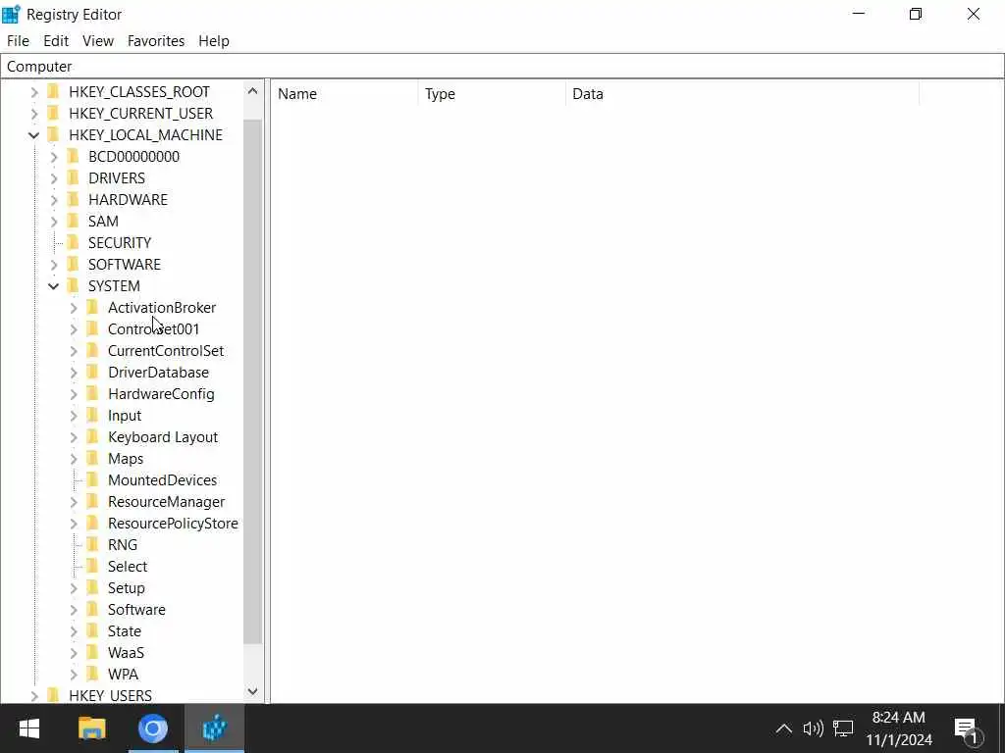The width and height of the screenshot is (1005, 753).
Task: Select the State key
Action: click(x=125, y=631)
